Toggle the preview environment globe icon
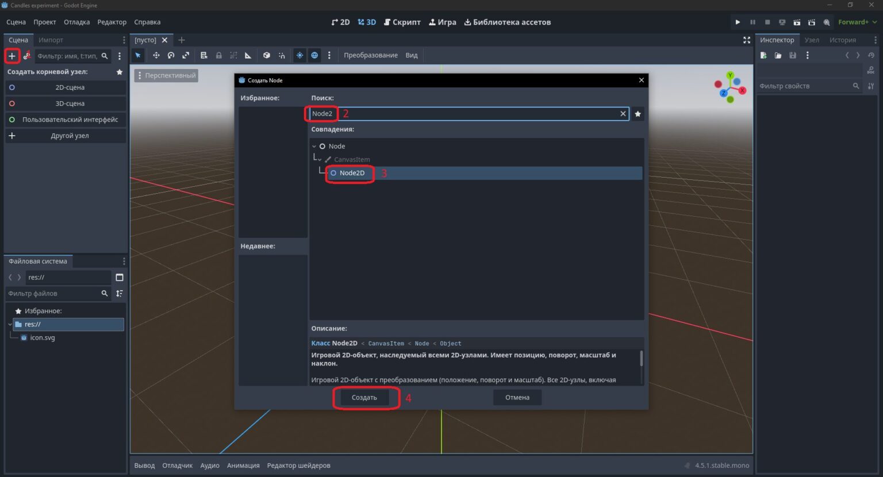883x477 pixels. [x=314, y=55]
